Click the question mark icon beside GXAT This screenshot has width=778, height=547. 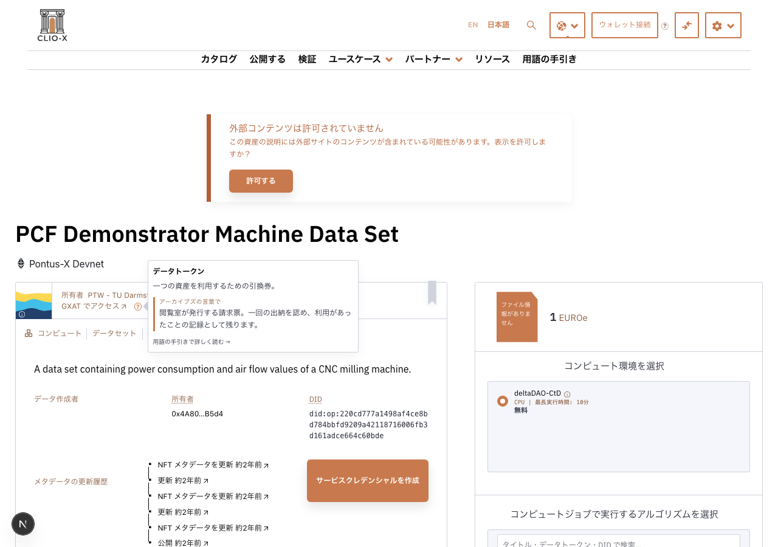coord(138,307)
